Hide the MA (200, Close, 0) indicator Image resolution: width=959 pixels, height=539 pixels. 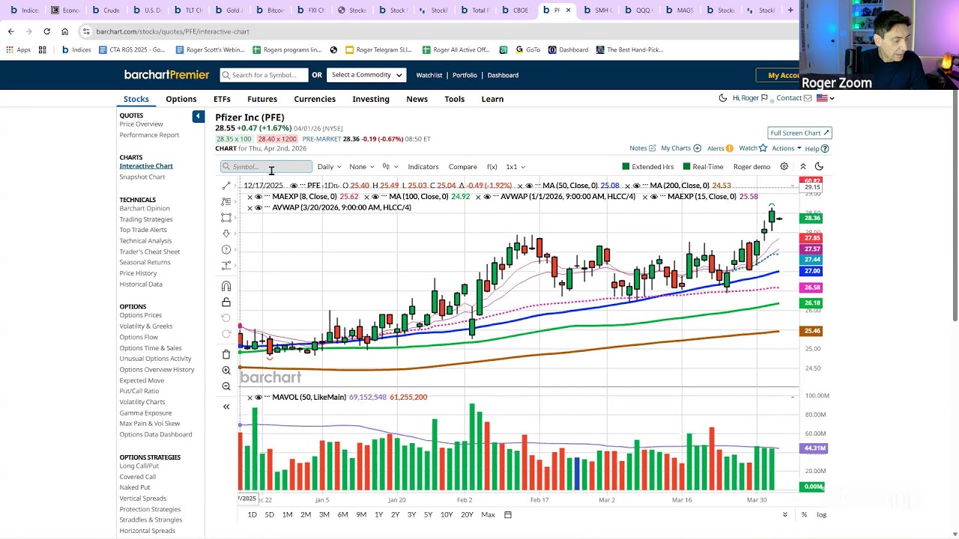637,186
